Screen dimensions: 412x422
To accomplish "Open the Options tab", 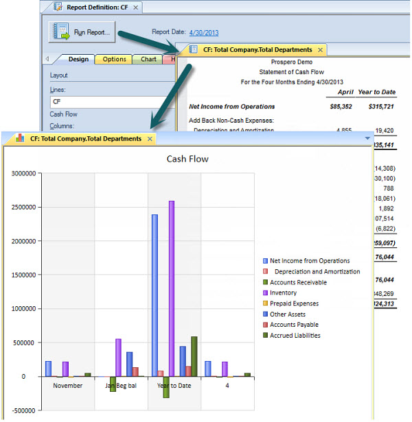I will click(x=114, y=60).
